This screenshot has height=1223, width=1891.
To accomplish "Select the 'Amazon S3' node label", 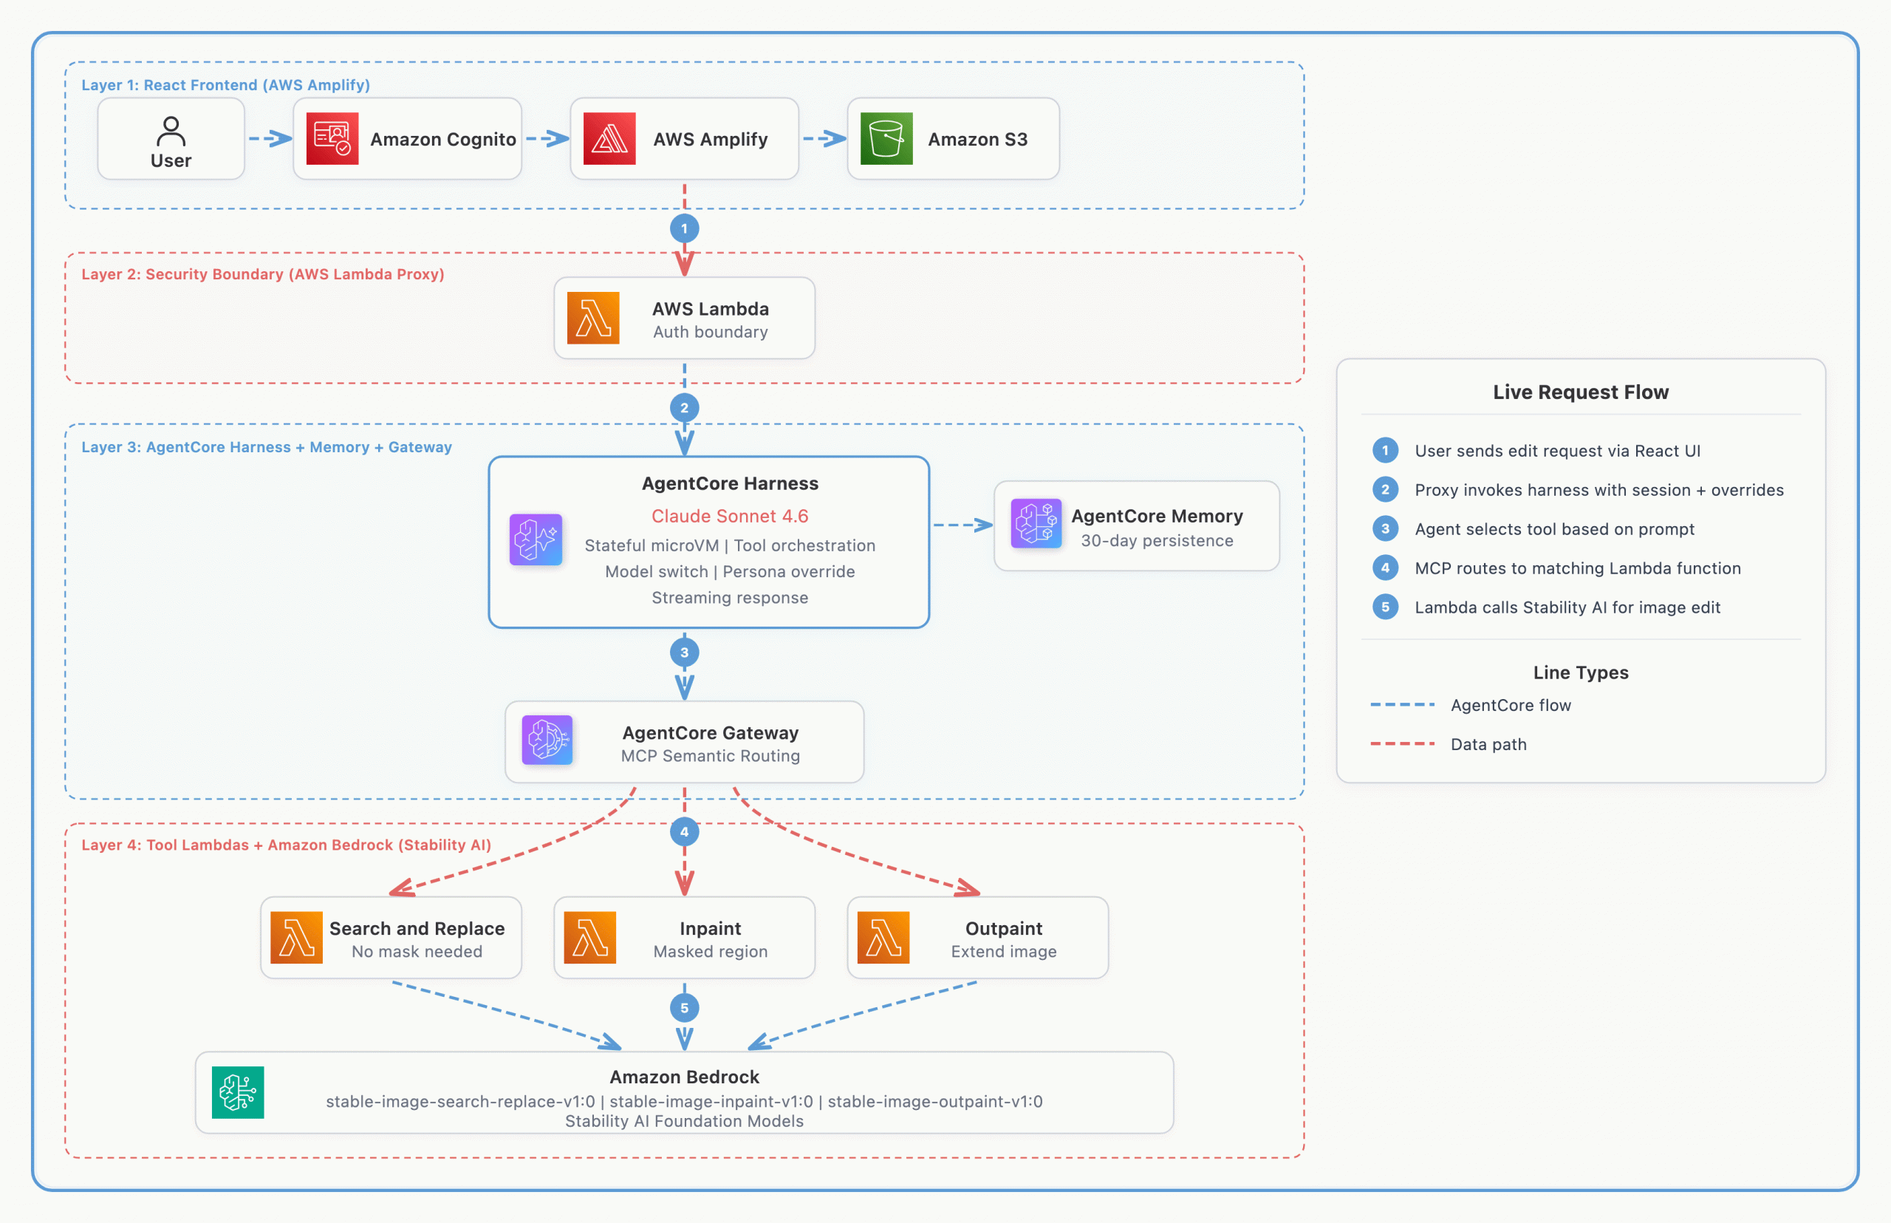I will click(977, 139).
